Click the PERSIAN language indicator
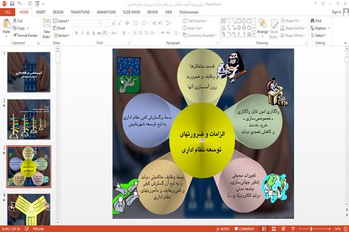349x232 pixels. (x=38, y=229)
